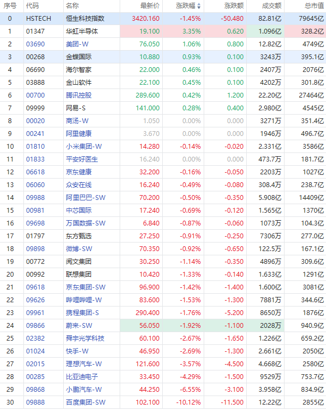The image size is (326, 411).
Task: Open 中芯国际 stock link
Action: 79,210
